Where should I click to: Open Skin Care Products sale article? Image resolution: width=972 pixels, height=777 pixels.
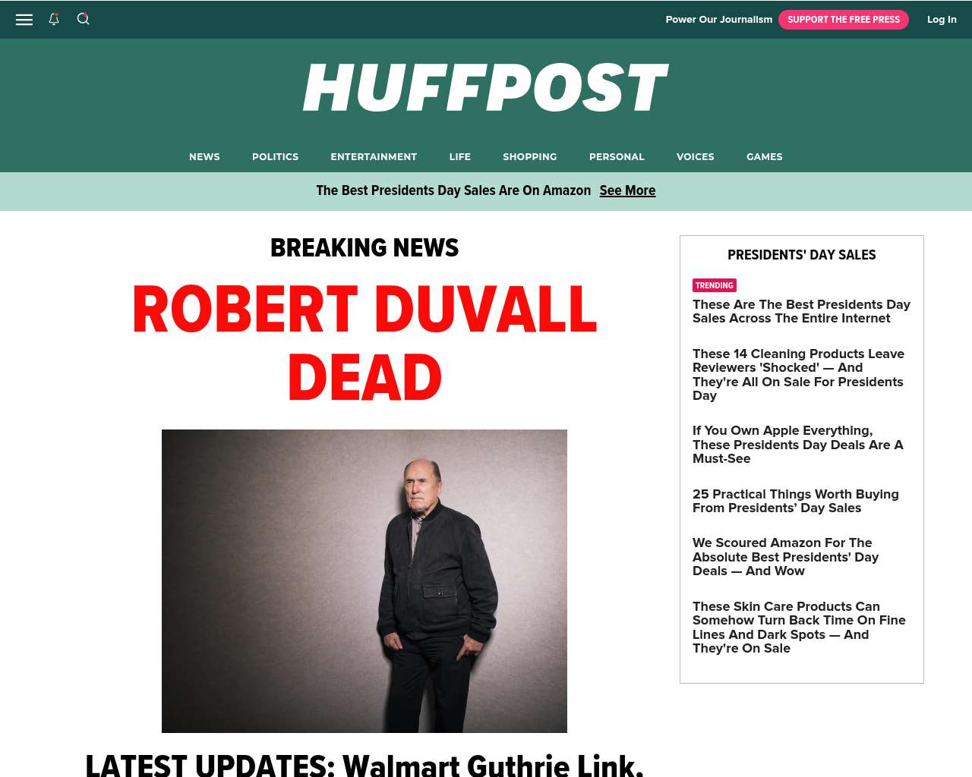pyautogui.click(x=799, y=628)
